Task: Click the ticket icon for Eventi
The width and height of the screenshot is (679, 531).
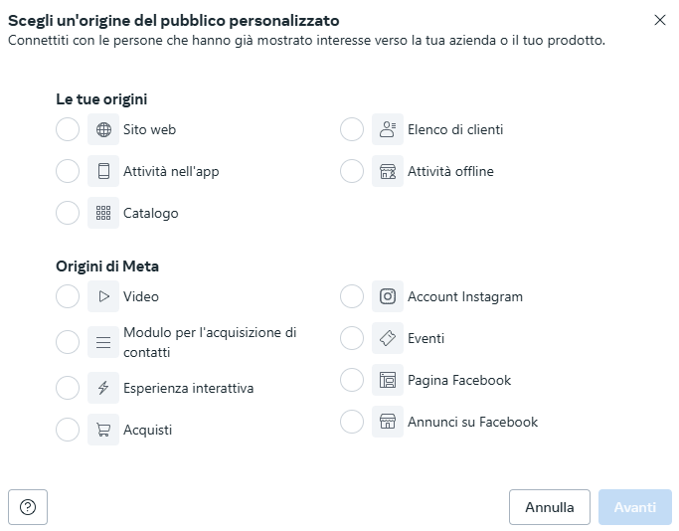Action: (388, 338)
